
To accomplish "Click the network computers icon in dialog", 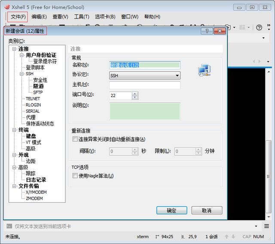I will 205,70.
